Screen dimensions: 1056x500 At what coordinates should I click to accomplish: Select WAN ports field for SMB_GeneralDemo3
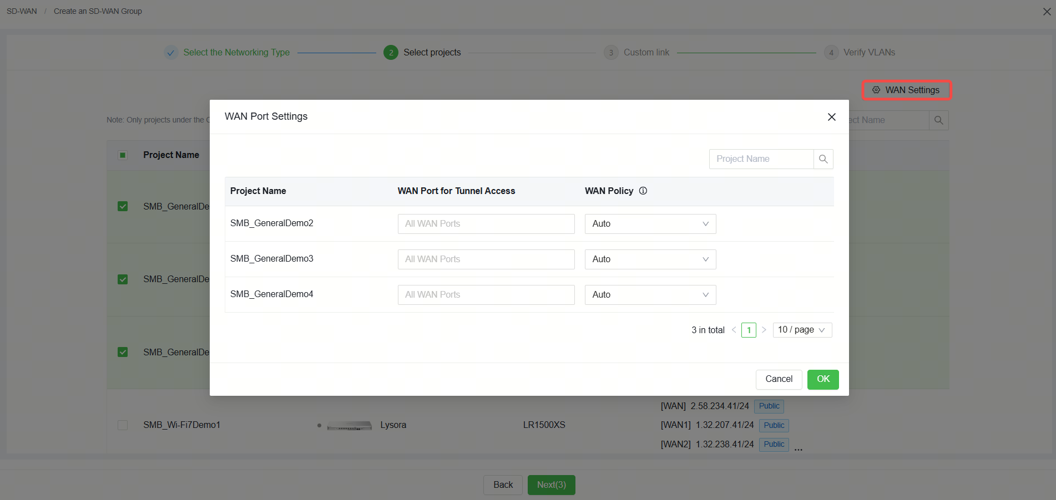[486, 259]
